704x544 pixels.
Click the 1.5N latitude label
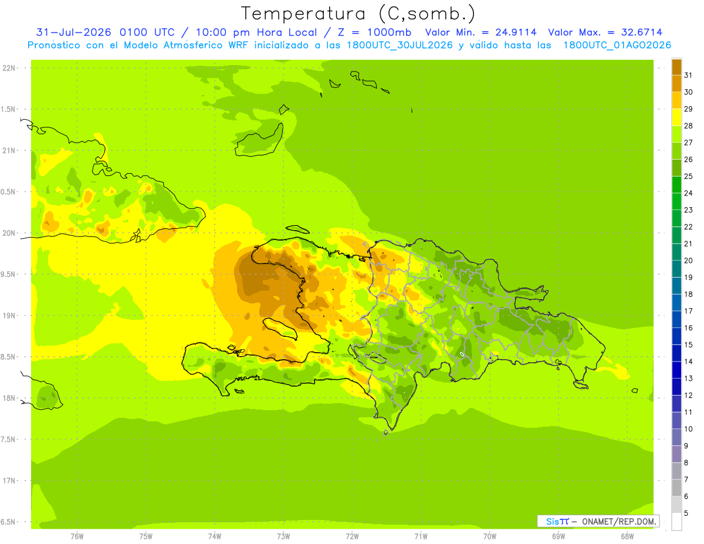coord(9,109)
